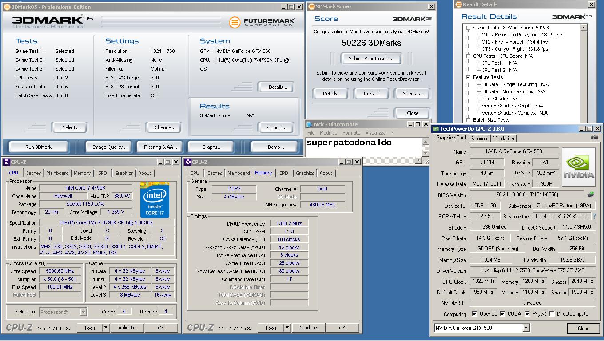The width and height of the screenshot is (604, 341).
Task: Open the About tab in Memory CPU-Z window
Action: (x=326, y=173)
